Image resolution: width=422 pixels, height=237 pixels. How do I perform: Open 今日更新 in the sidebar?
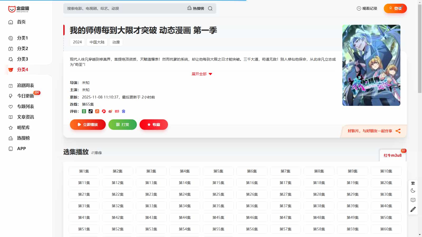25,96
